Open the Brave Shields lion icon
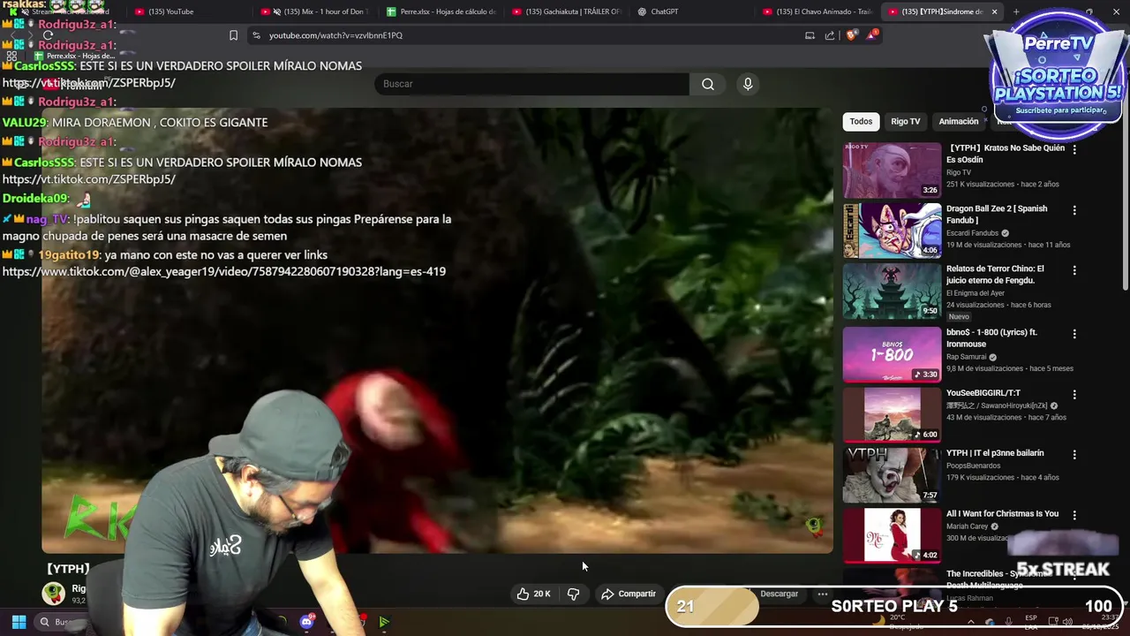The height and width of the screenshot is (636, 1130). [851, 35]
